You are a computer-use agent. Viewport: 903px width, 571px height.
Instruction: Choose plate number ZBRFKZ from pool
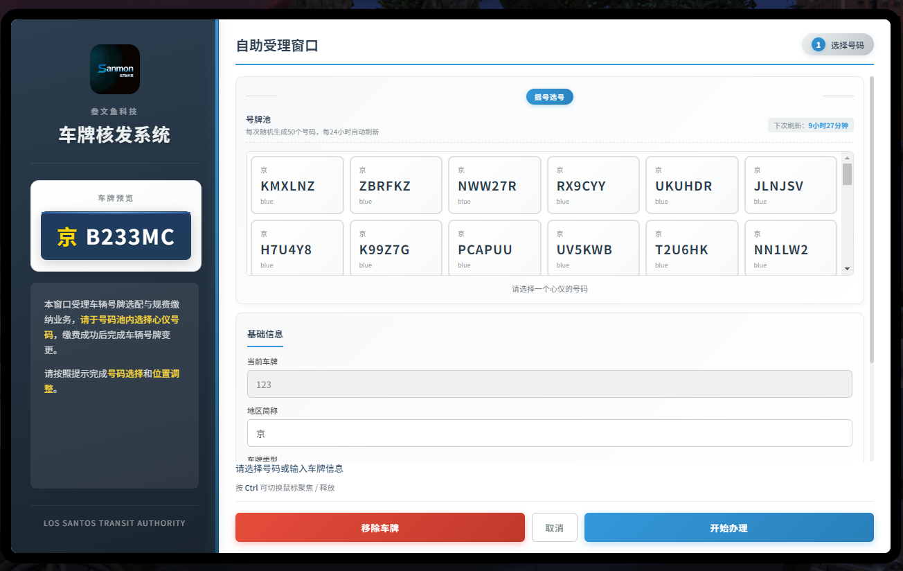396,185
